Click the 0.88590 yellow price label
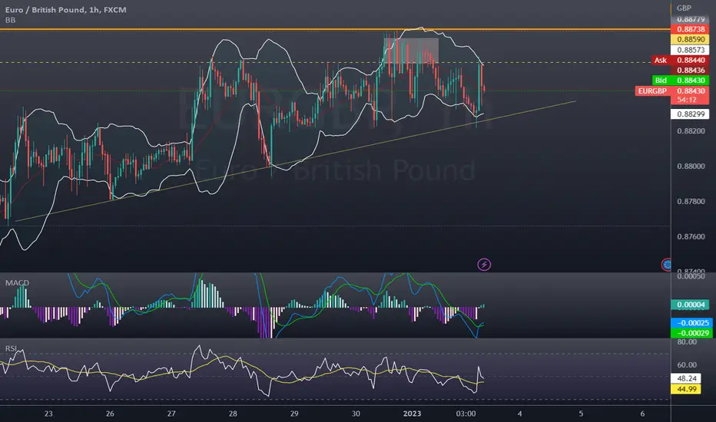The height and width of the screenshot is (422, 716). [x=690, y=40]
